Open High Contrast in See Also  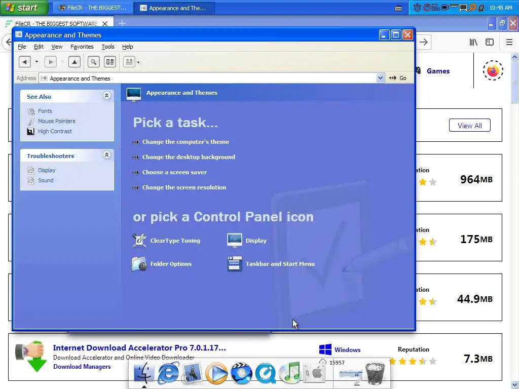point(55,131)
